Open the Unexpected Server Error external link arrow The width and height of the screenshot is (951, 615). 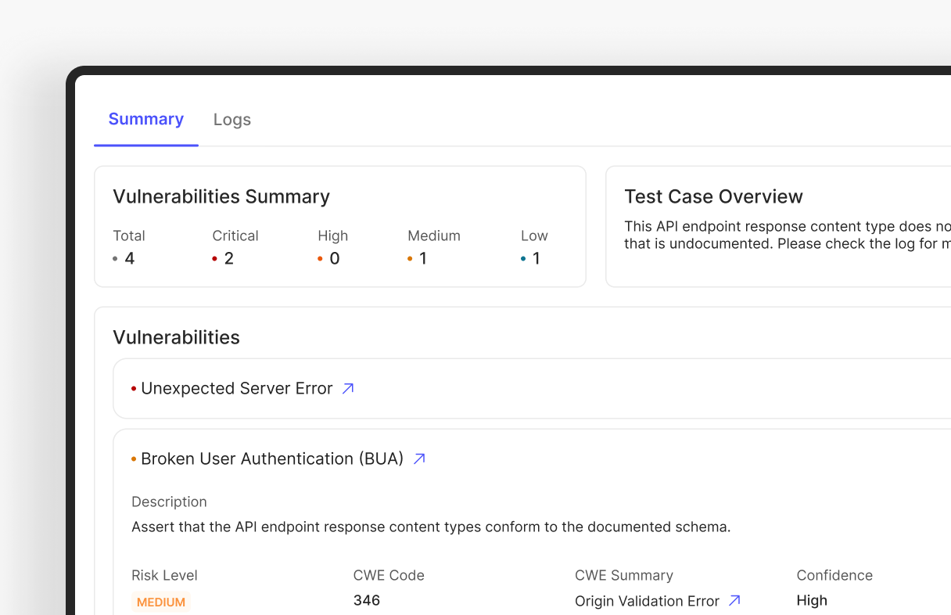coord(348,388)
